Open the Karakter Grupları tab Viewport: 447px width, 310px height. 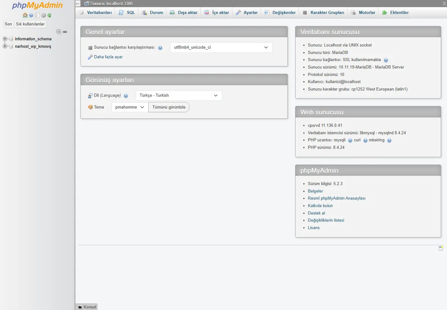pos(323,13)
